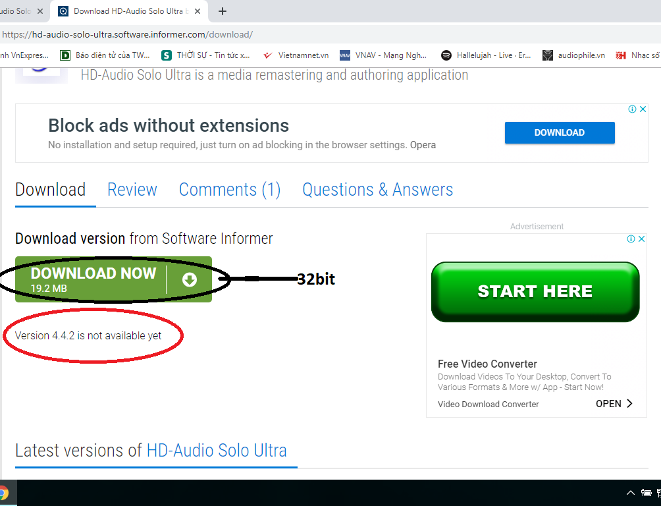Screen dimensions: 661x506
Task: Click the green S favicon of THỜI SỰ bookmark
Action: click(167, 55)
